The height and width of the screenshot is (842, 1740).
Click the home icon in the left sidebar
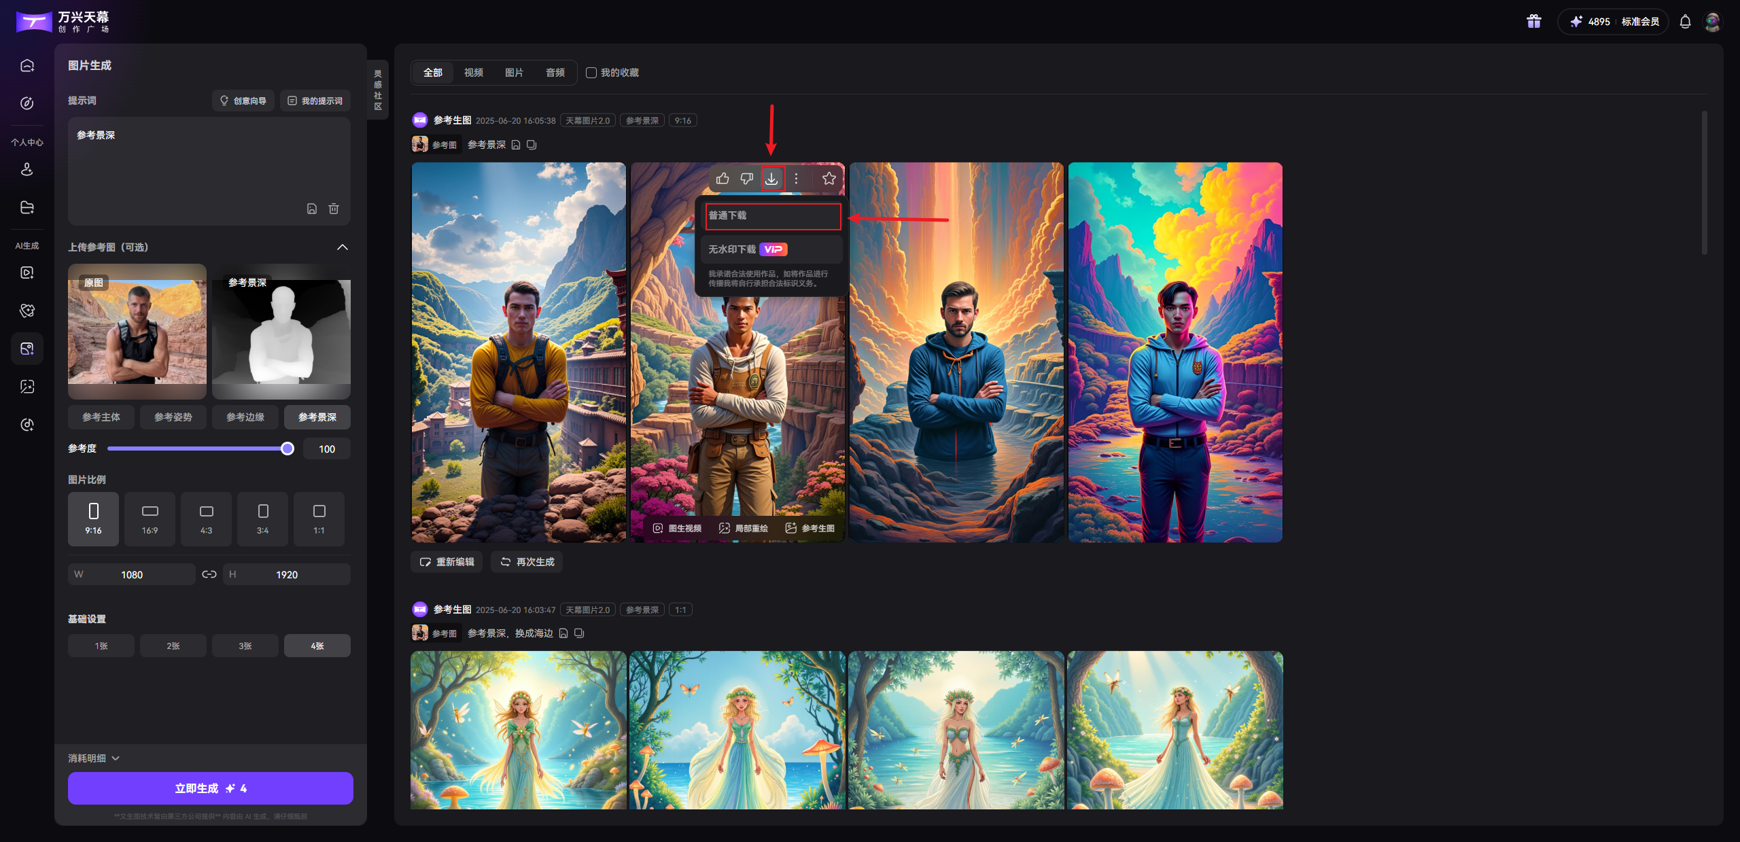(27, 66)
